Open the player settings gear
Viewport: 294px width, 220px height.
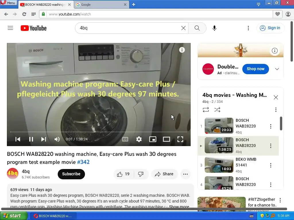coord(139,139)
